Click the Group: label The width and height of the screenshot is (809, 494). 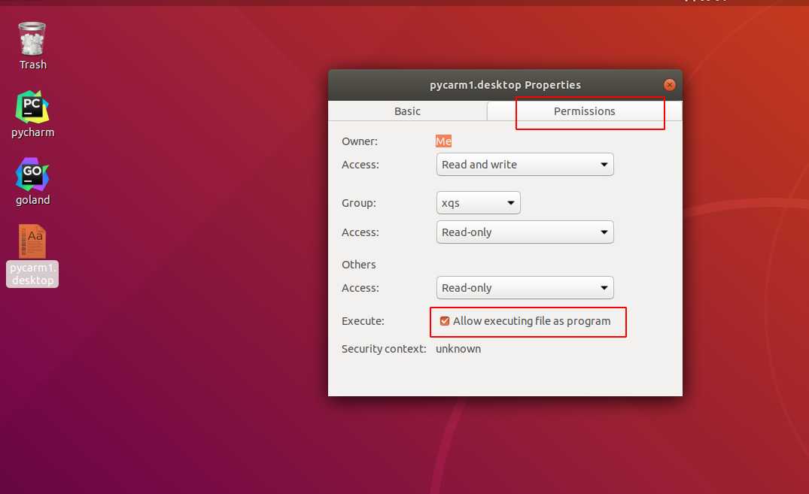point(358,203)
